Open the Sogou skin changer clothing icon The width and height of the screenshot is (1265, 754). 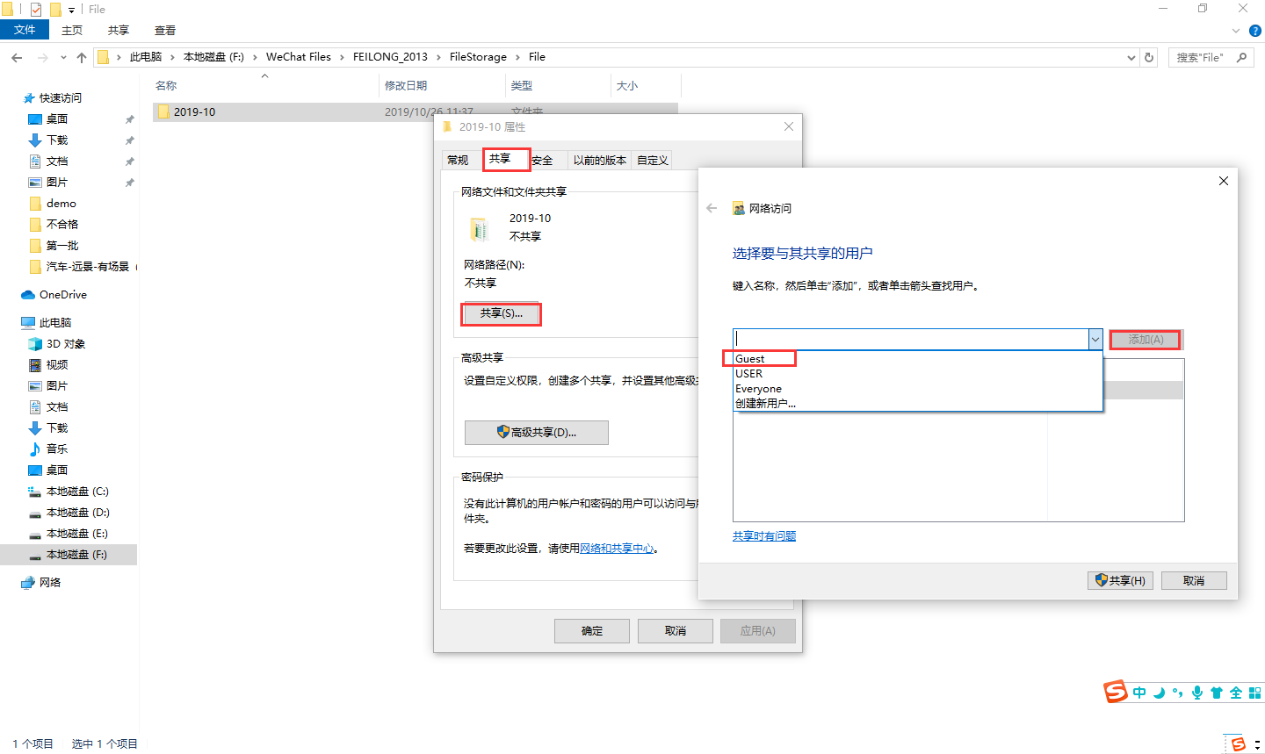(x=1218, y=692)
